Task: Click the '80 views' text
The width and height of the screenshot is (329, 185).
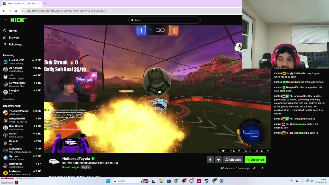Action: point(226,168)
